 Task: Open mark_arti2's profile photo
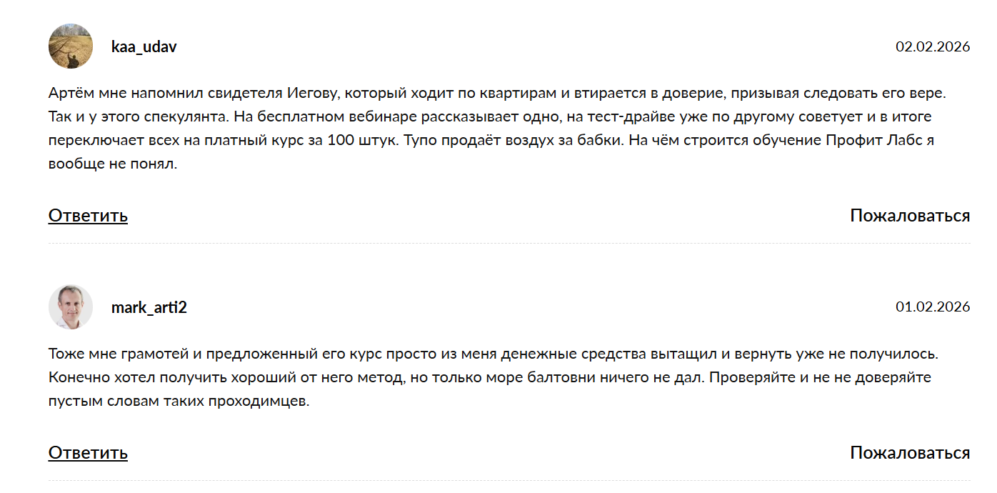tap(71, 306)
